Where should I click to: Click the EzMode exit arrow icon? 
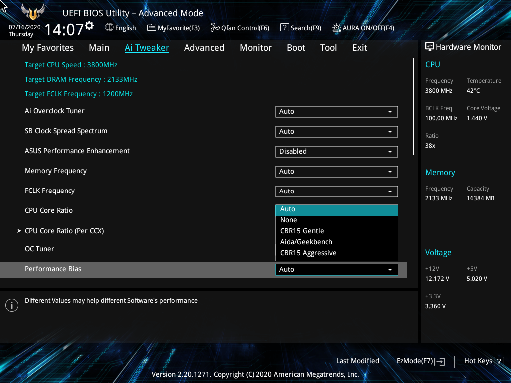point(440,361)
